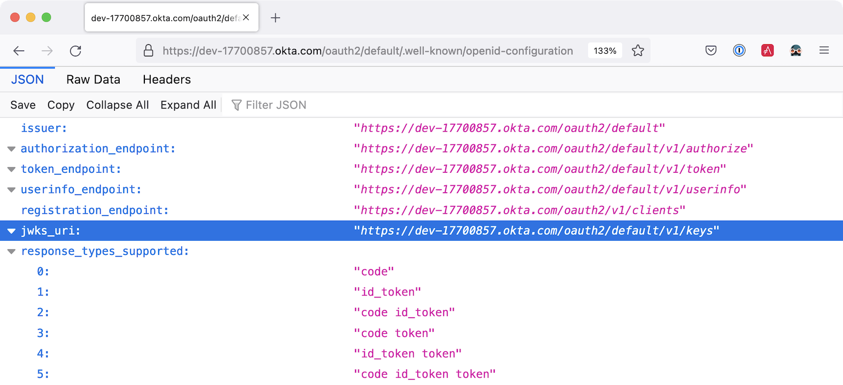Image resolution: width=843 pixels, height=385 pixels.
Task: Click the browser back arrow
Action: point(19,51)
